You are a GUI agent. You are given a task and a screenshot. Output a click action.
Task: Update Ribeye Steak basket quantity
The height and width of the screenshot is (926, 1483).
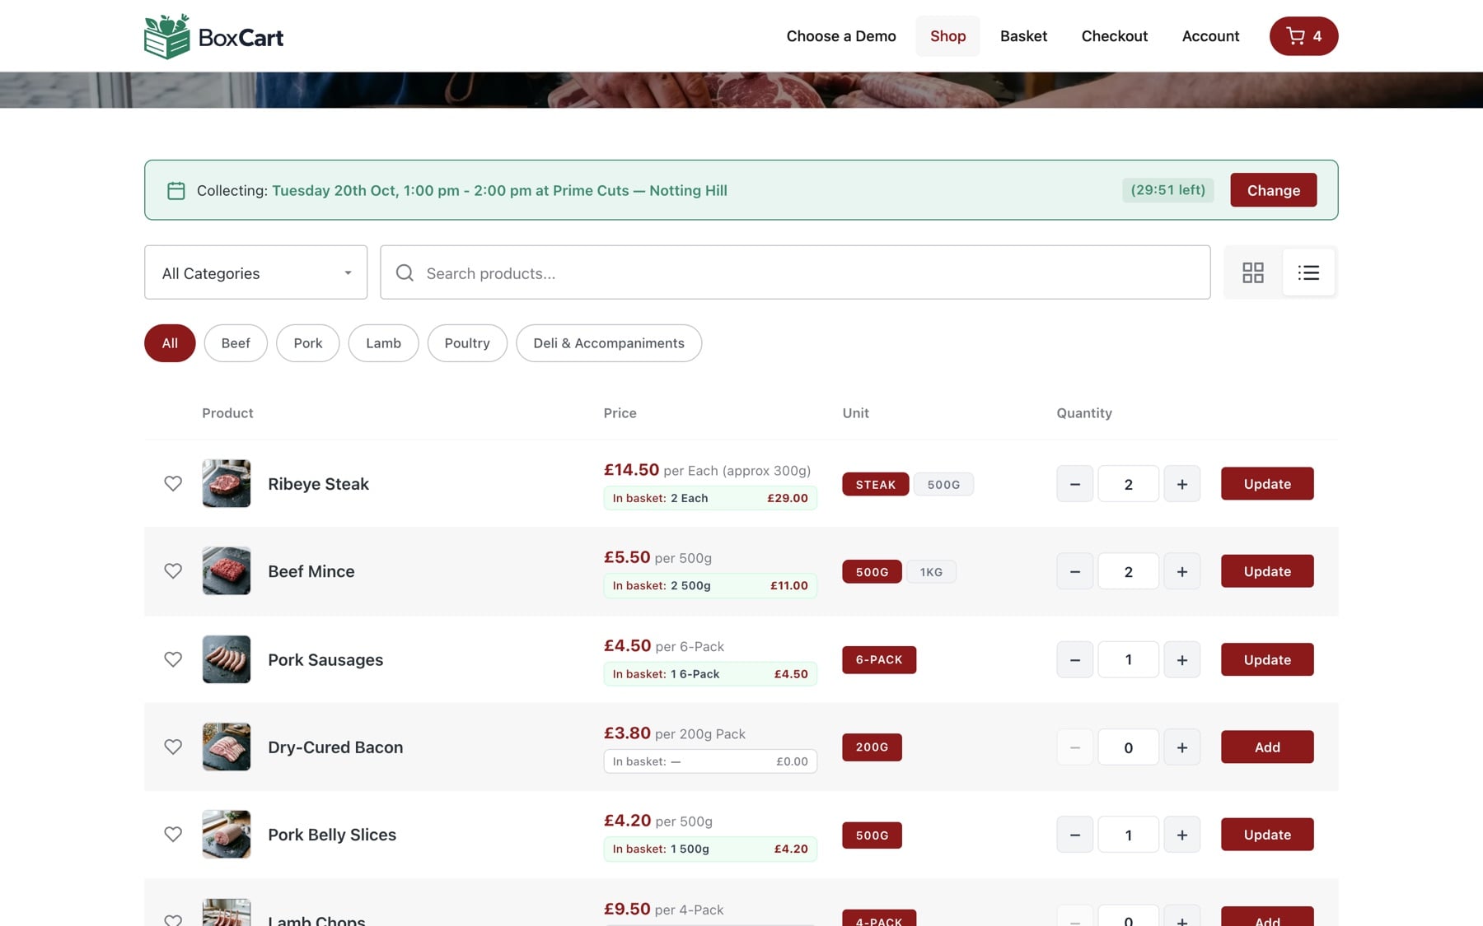1267,484
